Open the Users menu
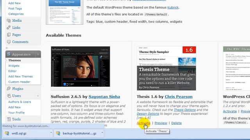This screenshot has height=140, width=250. click(x=16, y=96)
